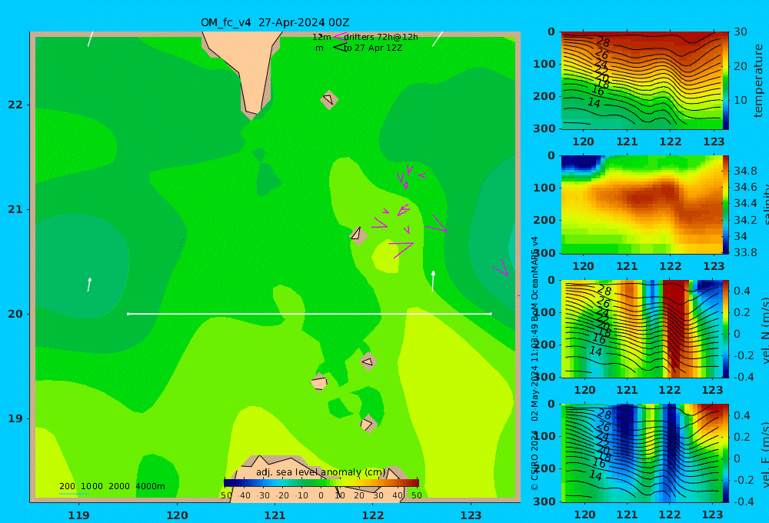Click the yellow high-anomaly patch near 122°E, 20.5°N

click(387, 255)
